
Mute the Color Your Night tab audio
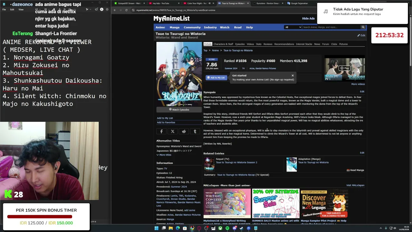click(x=210, y=3)
